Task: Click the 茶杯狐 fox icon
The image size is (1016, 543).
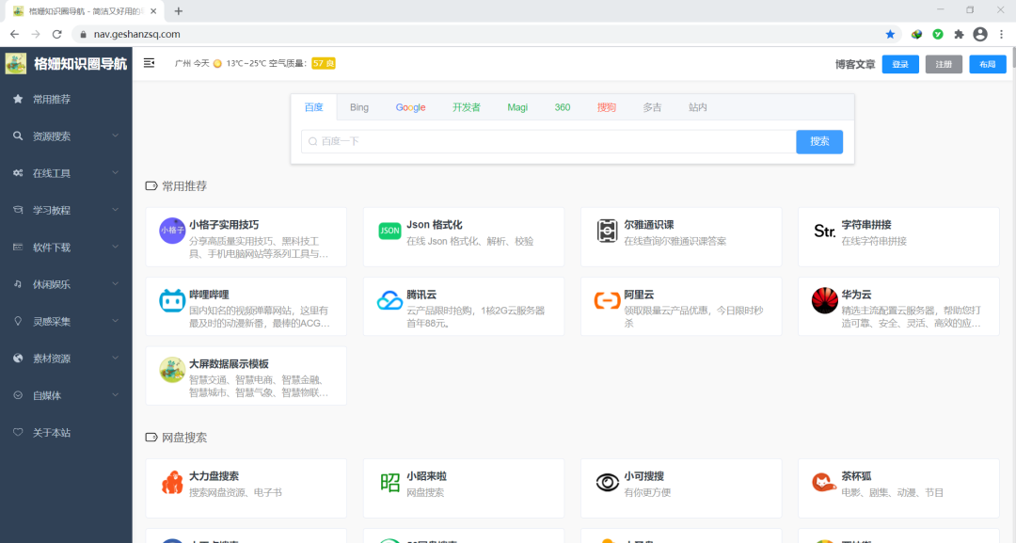Action: click(823, 483)
